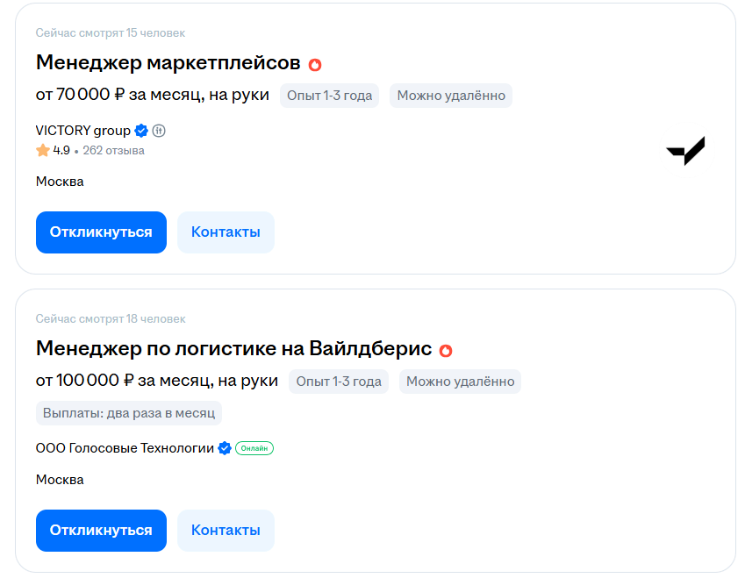Click the VICTORY group company logo
This screenshot has height=578, width=745.
[x=685, y=151]
